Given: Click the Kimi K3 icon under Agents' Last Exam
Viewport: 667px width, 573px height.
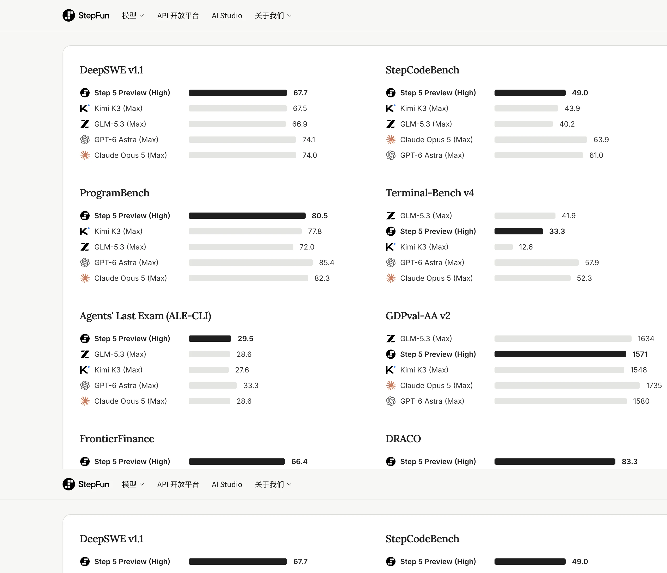Looking at the screenshot, I should [85, 370].
